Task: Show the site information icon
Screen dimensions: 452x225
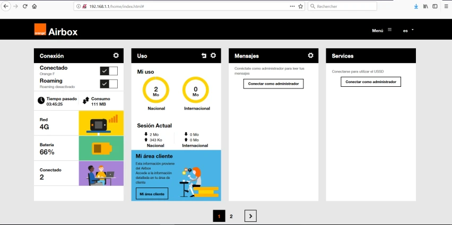Action: pyautogui.click(x=79, y=6)
